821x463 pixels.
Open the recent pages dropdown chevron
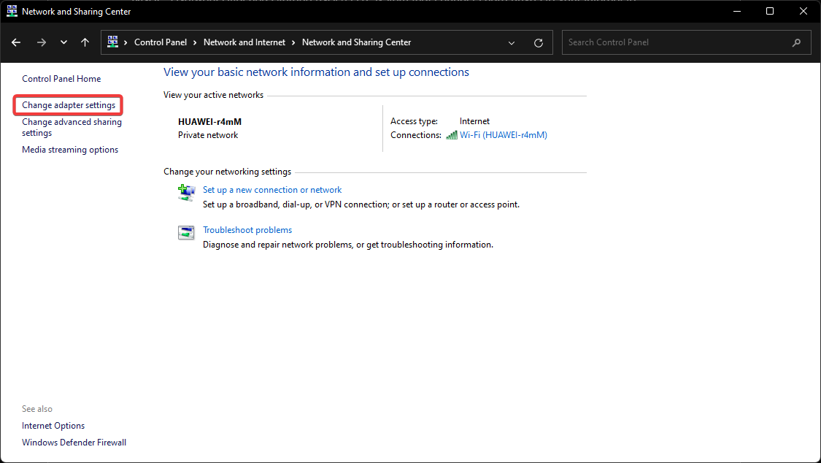(63, 42)
